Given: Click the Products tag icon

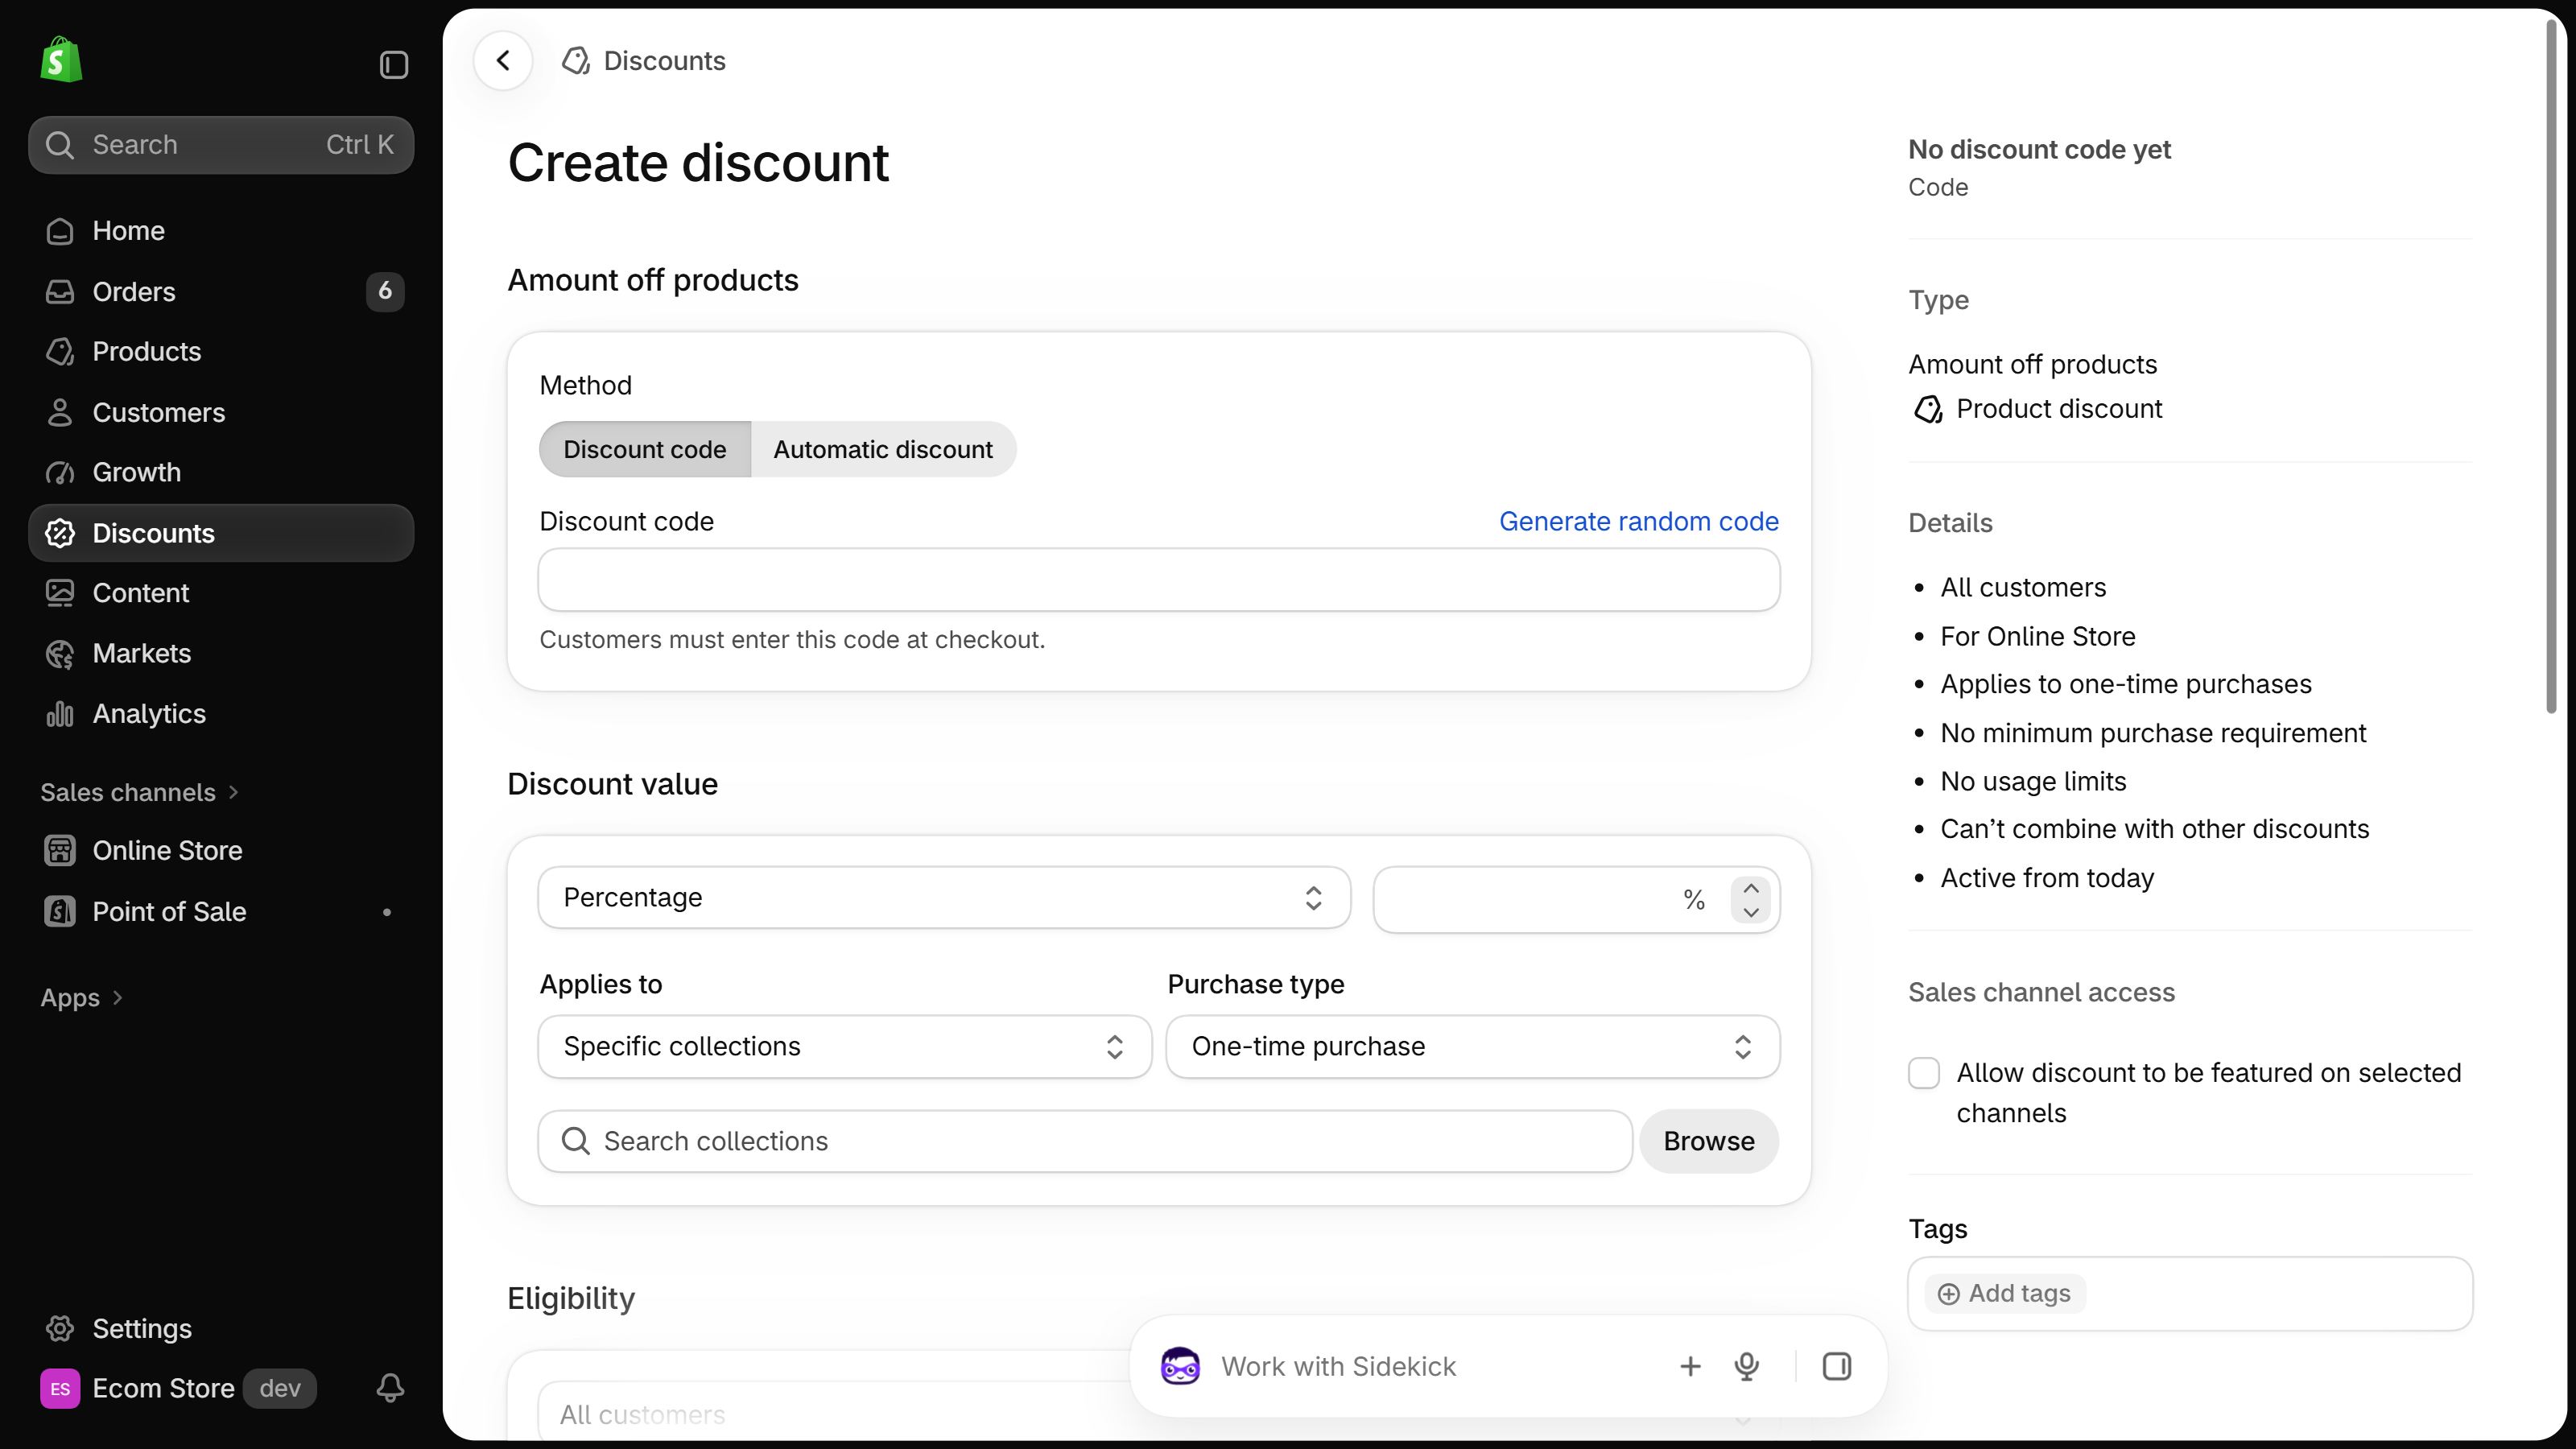Looking at the screenshot, I should click(60, 352).
